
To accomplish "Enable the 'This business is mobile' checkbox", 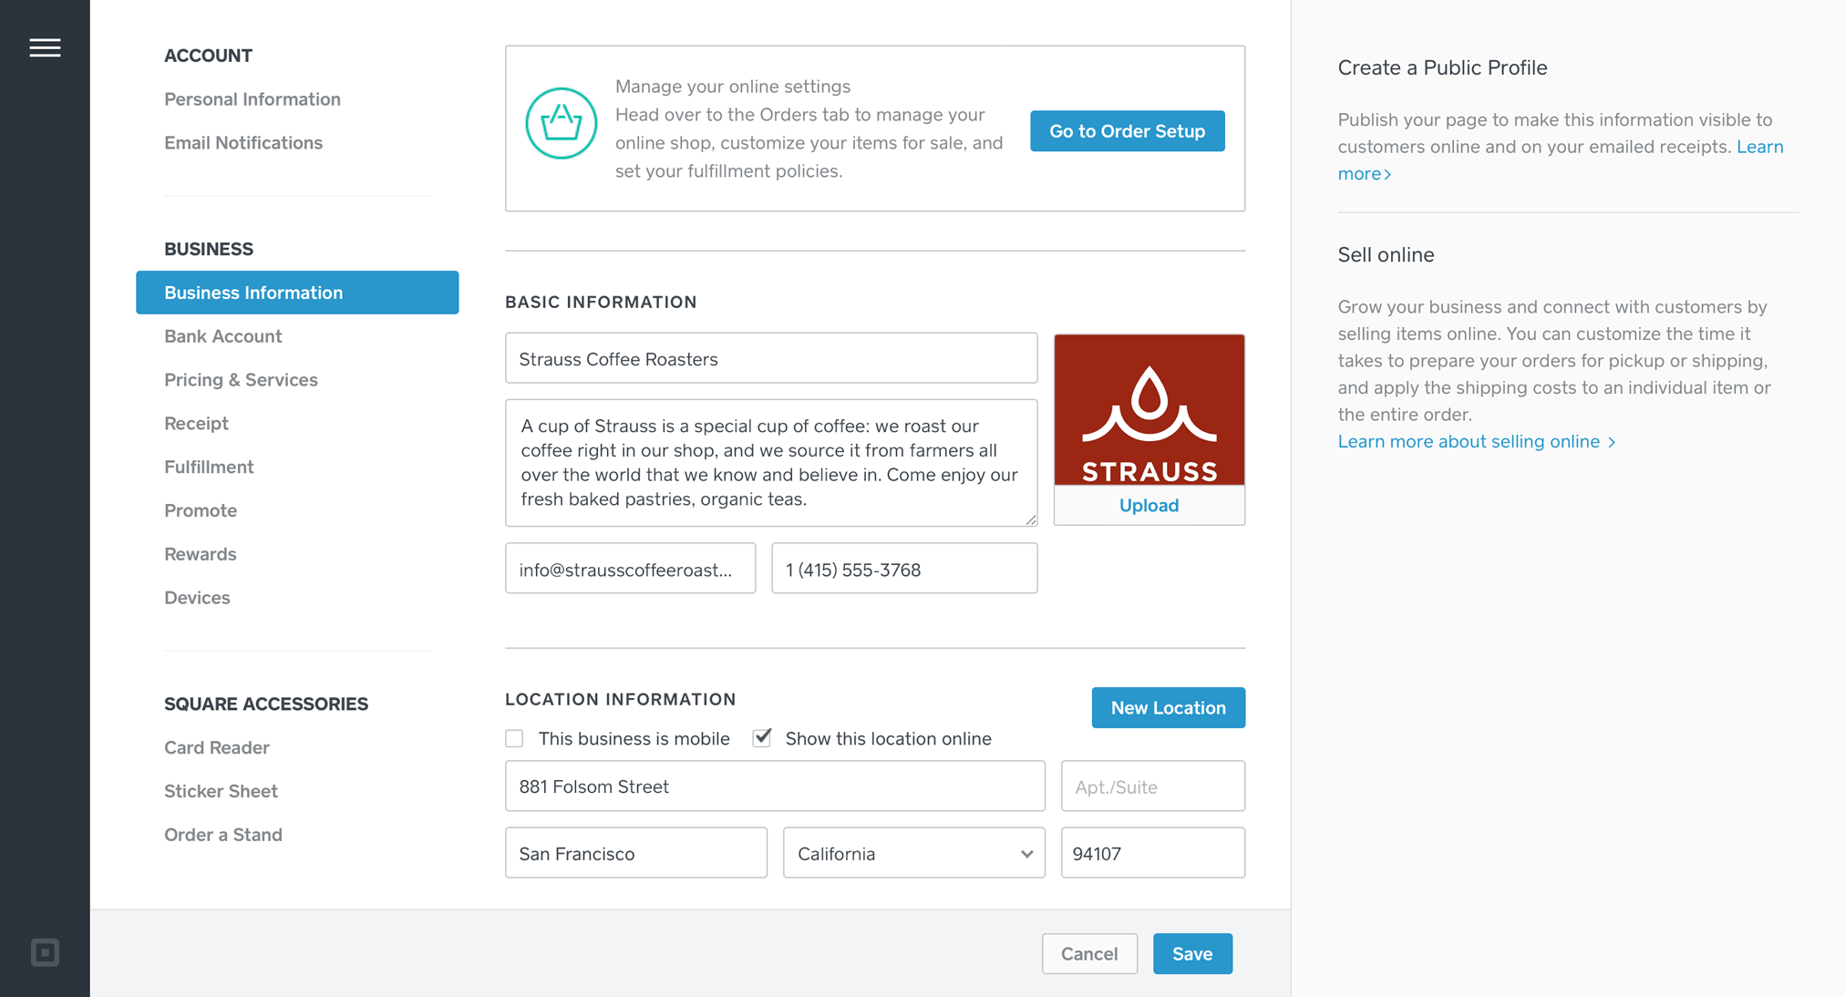I will tap(514, 738).
